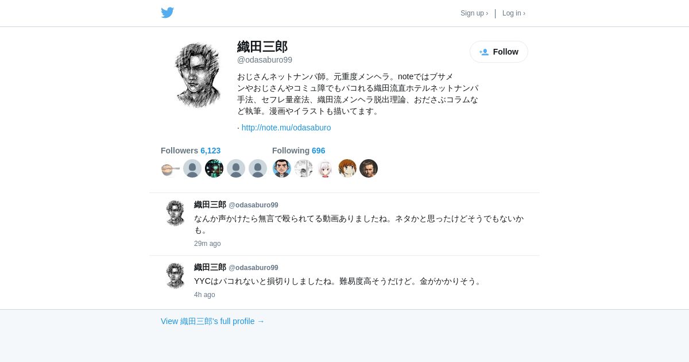This screenshot has height=362, width=689.
Task: Open the cartoon man following avatar
Action: tap(281, 168)
